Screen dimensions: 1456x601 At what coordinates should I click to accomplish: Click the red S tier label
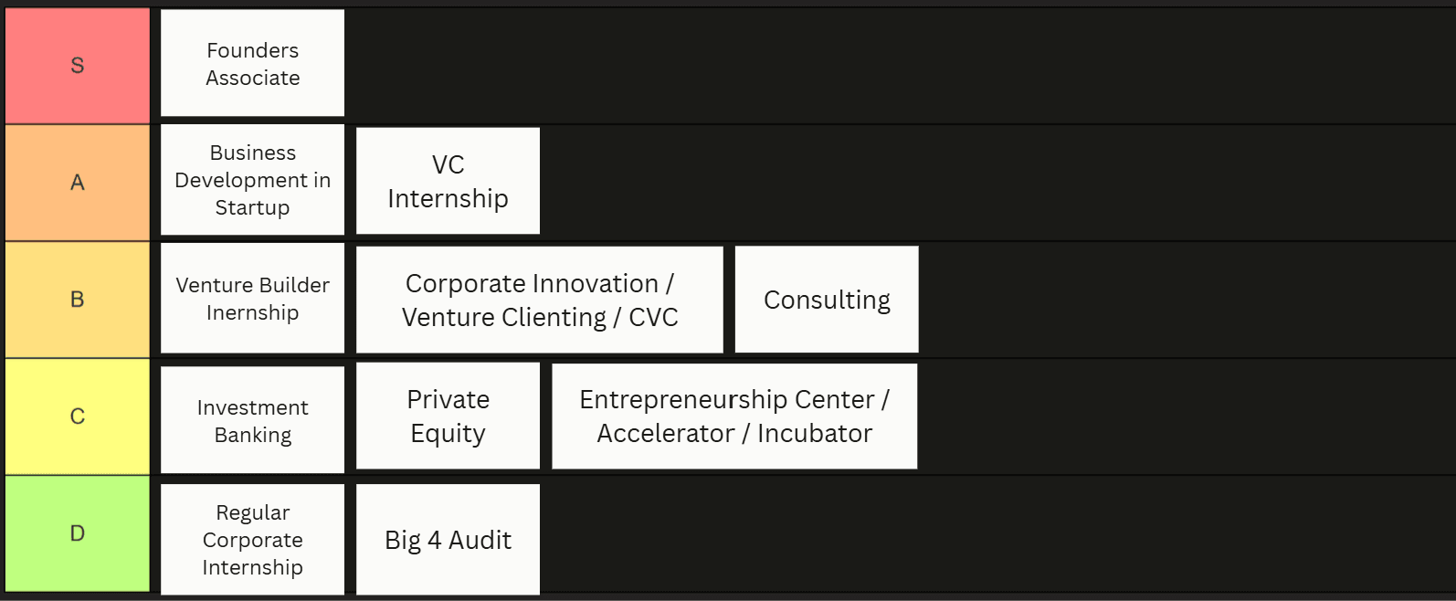tap(78, 66)
